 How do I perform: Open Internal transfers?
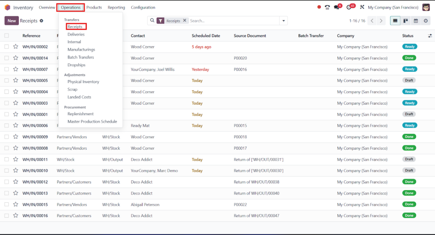[x=74, y=42]
